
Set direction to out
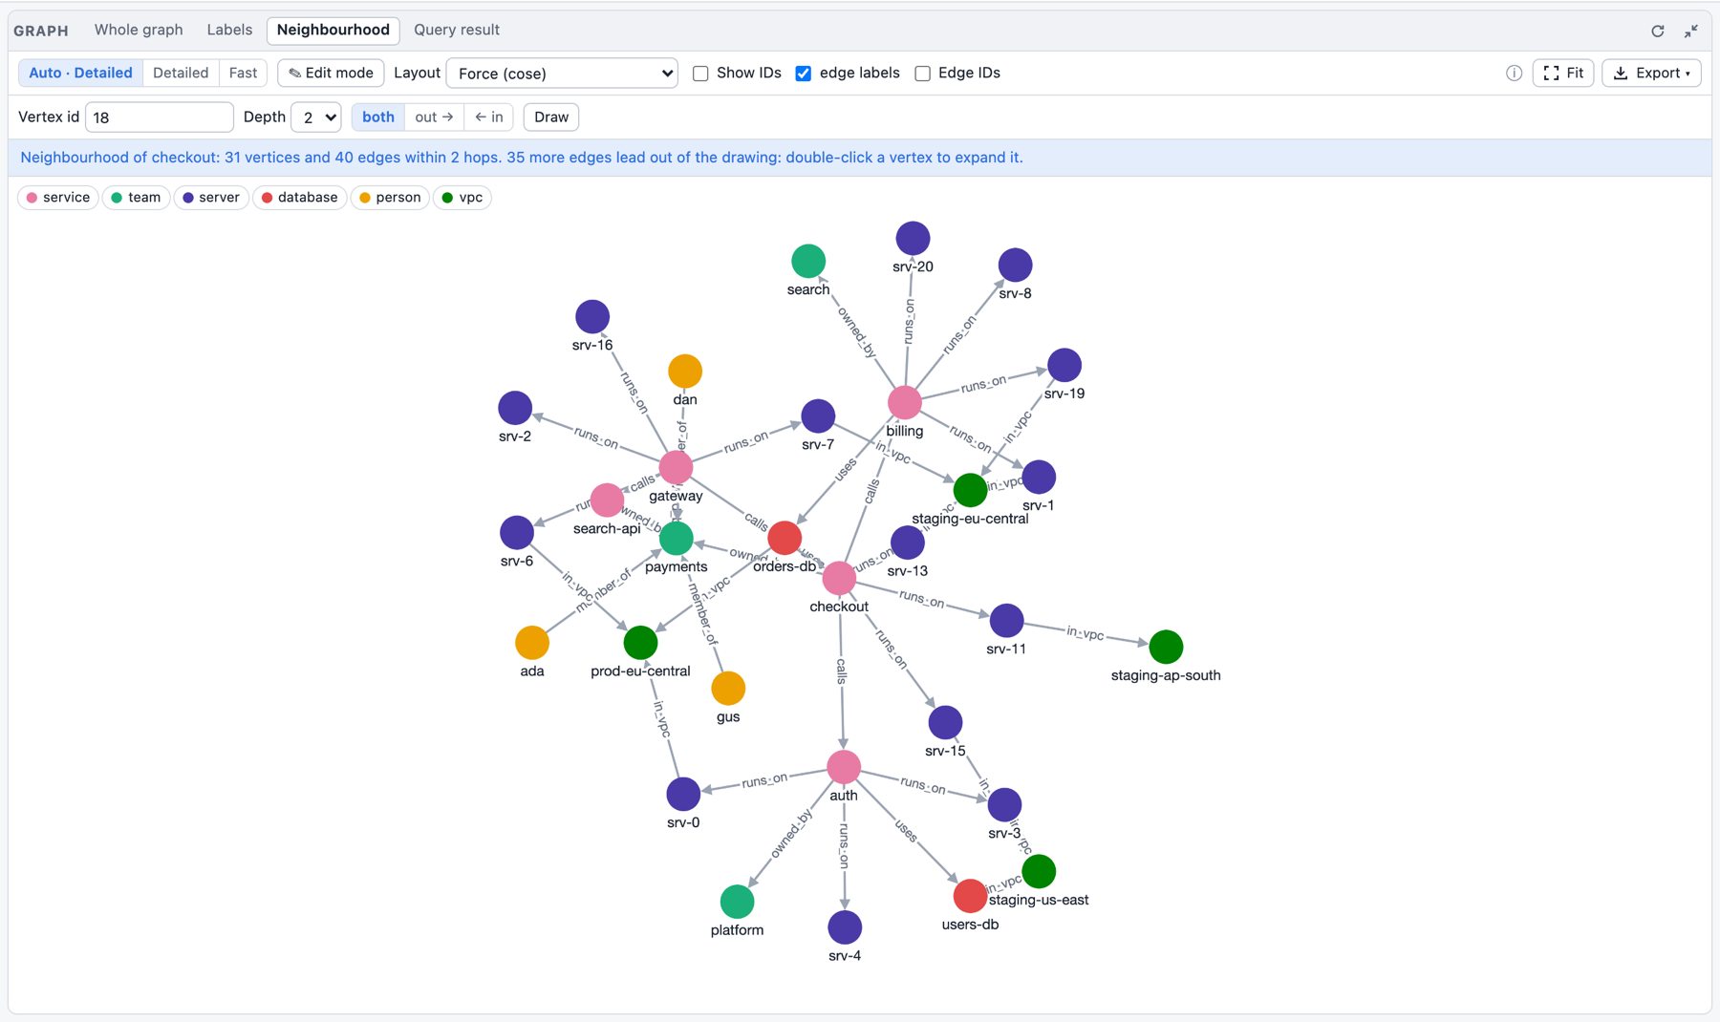(434, 117)
